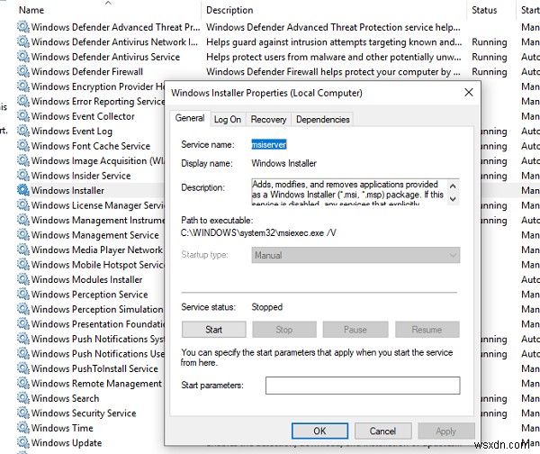Click the Windows Modules Installer gear icon
This screenshot has height=454, width=540.
click(23, 279)
